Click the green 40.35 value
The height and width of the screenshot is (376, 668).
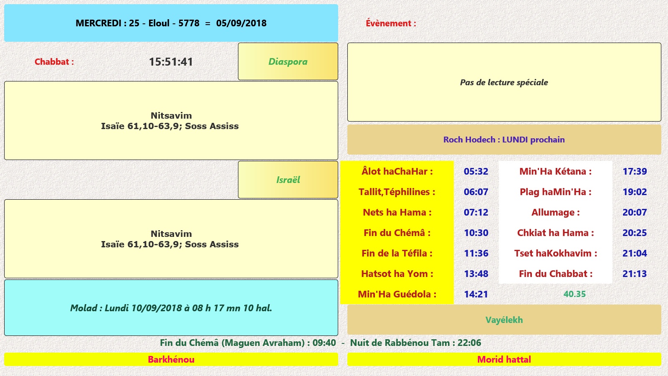pyautogui.click(x=574, y=294)
